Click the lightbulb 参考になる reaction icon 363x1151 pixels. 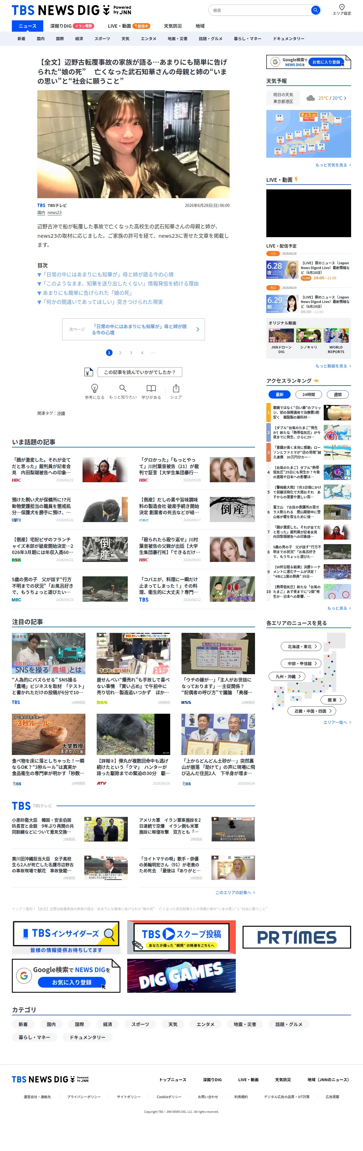[95, 388]
